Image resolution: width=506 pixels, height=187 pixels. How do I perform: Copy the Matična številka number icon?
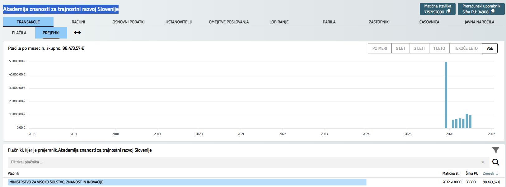pos(448,11)
